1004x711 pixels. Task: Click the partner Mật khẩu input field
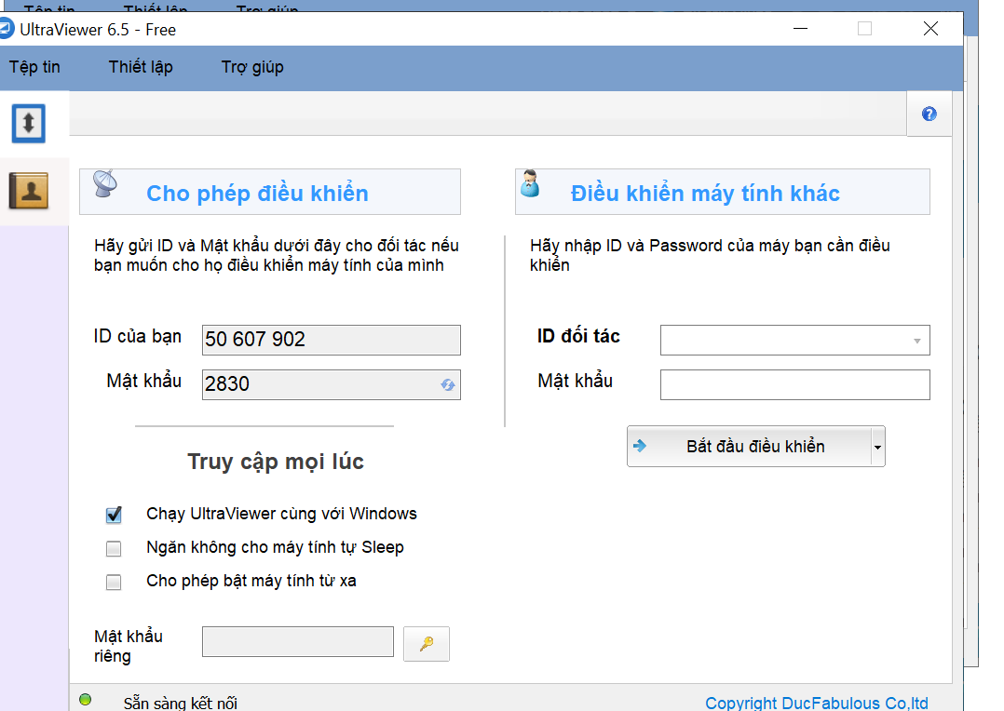[794, 384]
